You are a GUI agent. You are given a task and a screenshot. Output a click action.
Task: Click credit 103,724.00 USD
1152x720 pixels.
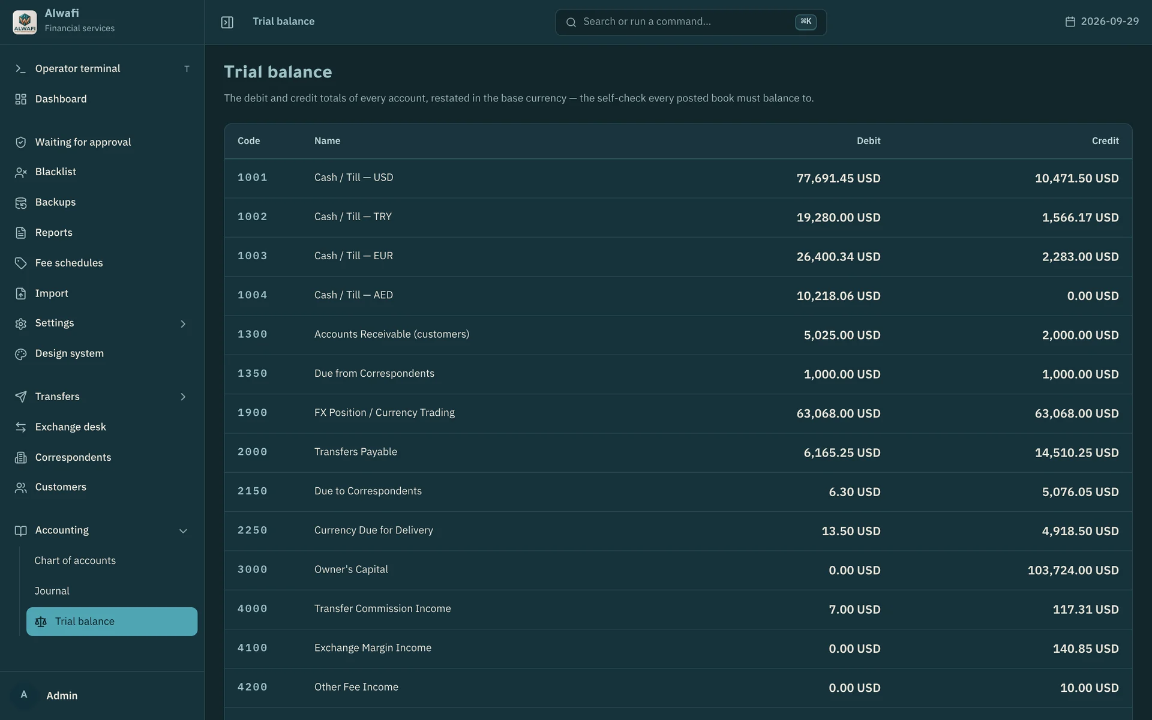pos(1073,571)
